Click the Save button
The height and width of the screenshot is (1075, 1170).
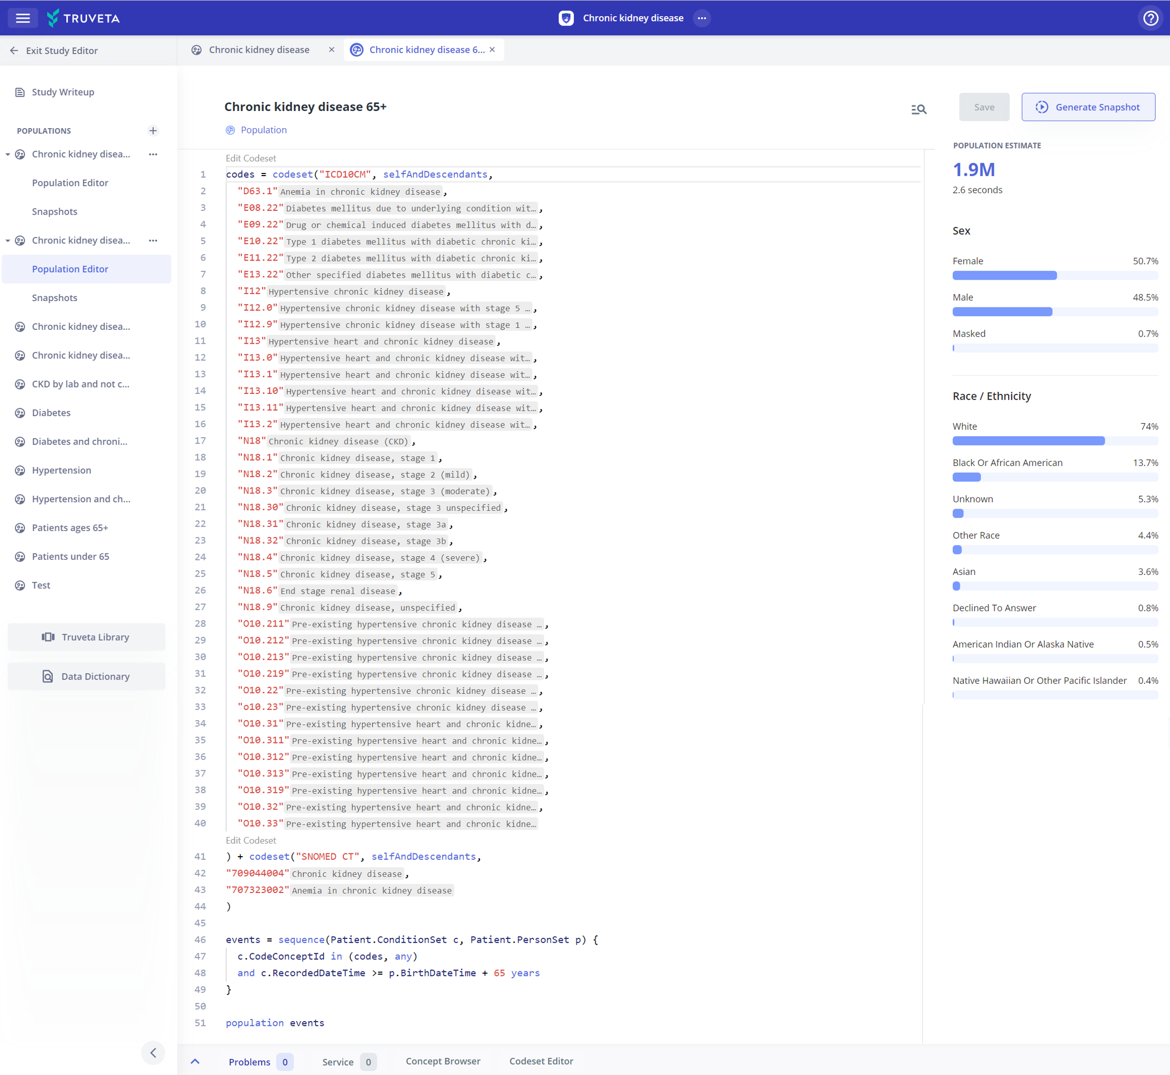(984, 107)
